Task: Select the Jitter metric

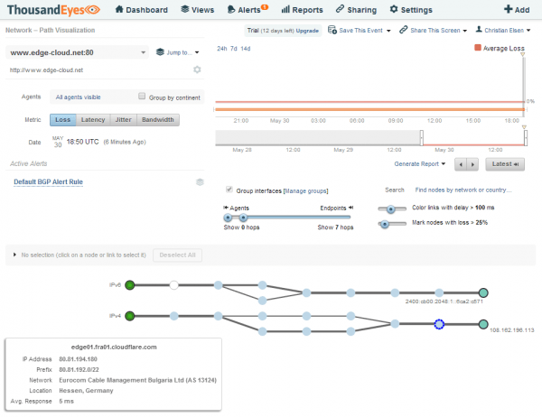Action: point(124,120)
